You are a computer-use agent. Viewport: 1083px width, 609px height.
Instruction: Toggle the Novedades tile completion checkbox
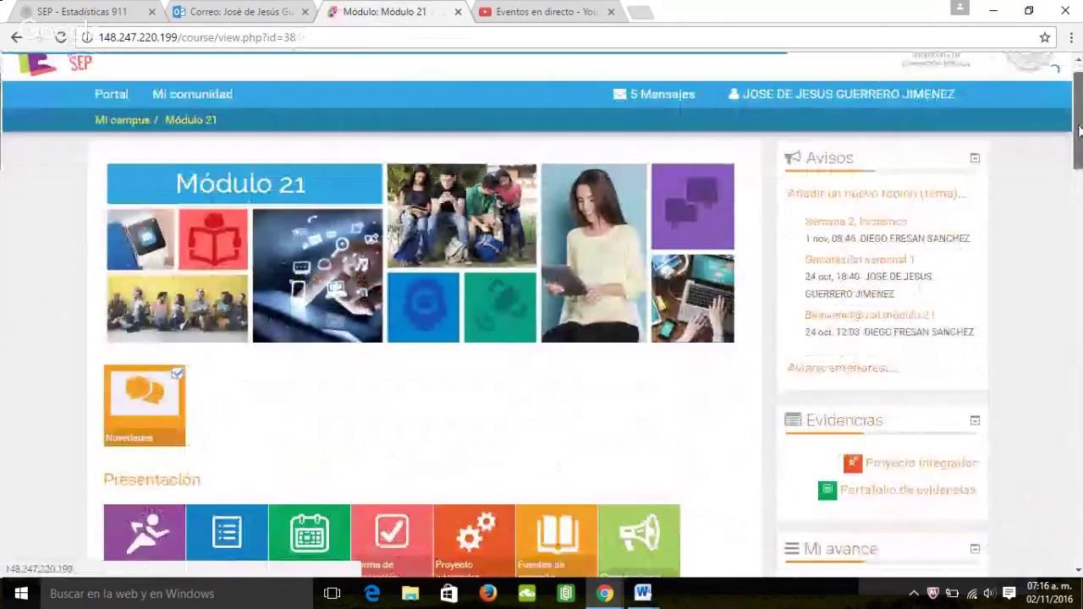coord(177,373)
